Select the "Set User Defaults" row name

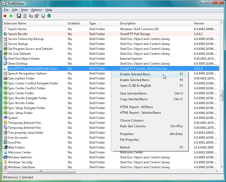point(19,53)
